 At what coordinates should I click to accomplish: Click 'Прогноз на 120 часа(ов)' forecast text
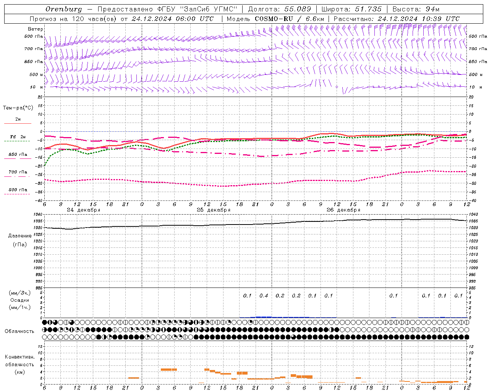73,19
